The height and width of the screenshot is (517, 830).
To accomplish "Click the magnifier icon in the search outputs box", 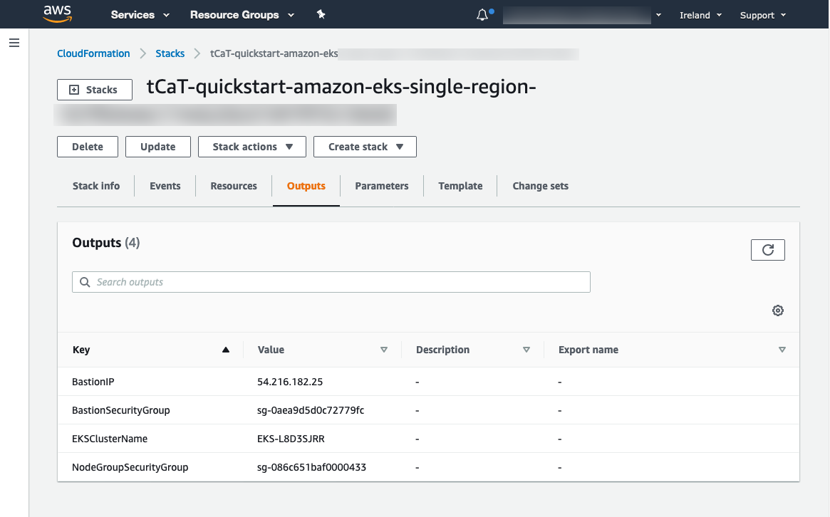I will coord(85,282).
